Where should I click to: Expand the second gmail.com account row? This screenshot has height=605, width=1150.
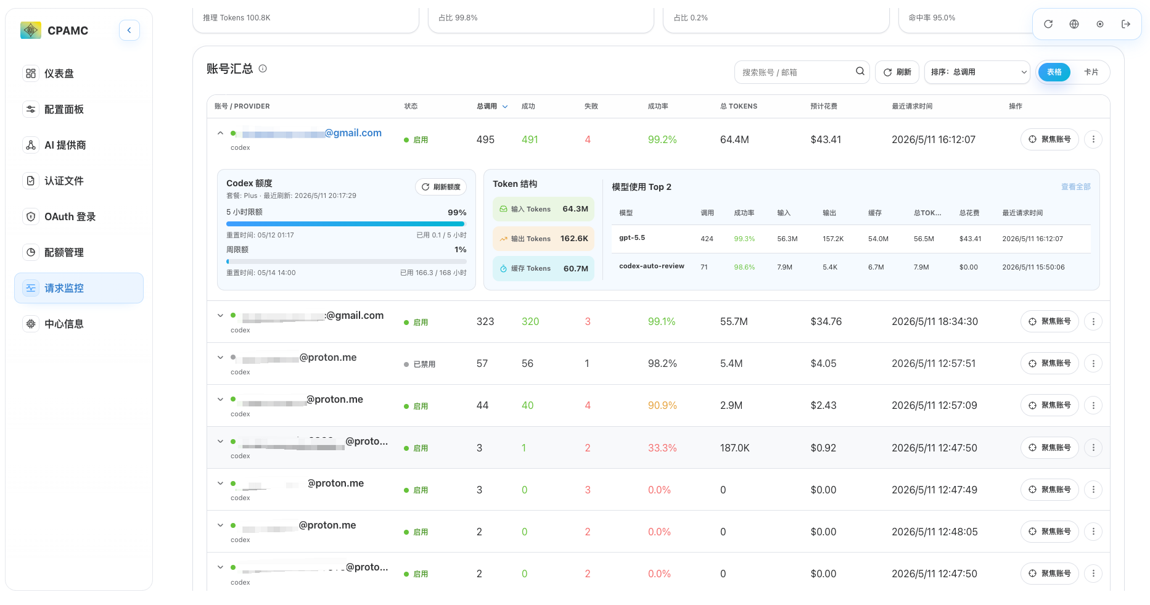tap(220, 316)
